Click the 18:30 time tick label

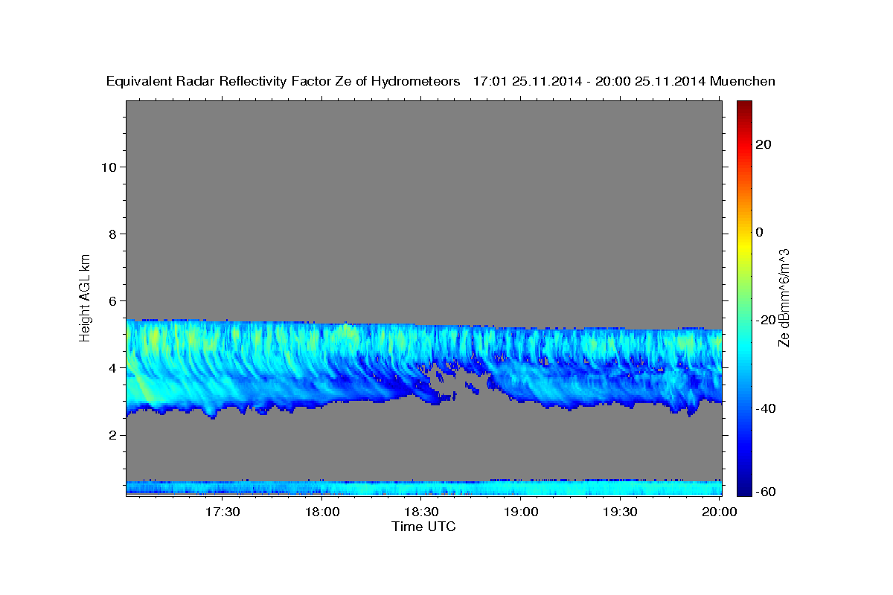pos(421,512)
